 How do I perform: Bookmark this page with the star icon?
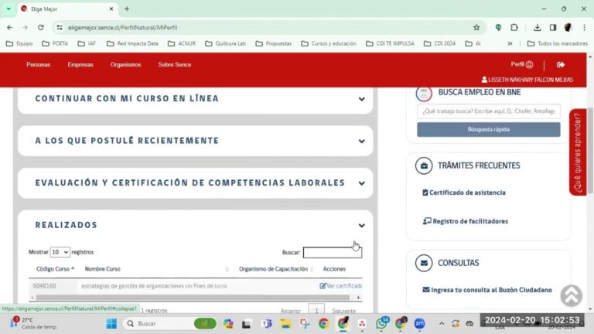click(x=476, y=27)
